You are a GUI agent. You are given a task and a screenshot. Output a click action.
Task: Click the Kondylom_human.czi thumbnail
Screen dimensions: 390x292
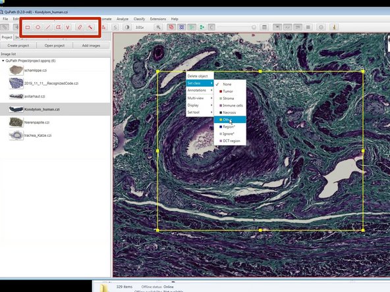click(x=16, y=109)
